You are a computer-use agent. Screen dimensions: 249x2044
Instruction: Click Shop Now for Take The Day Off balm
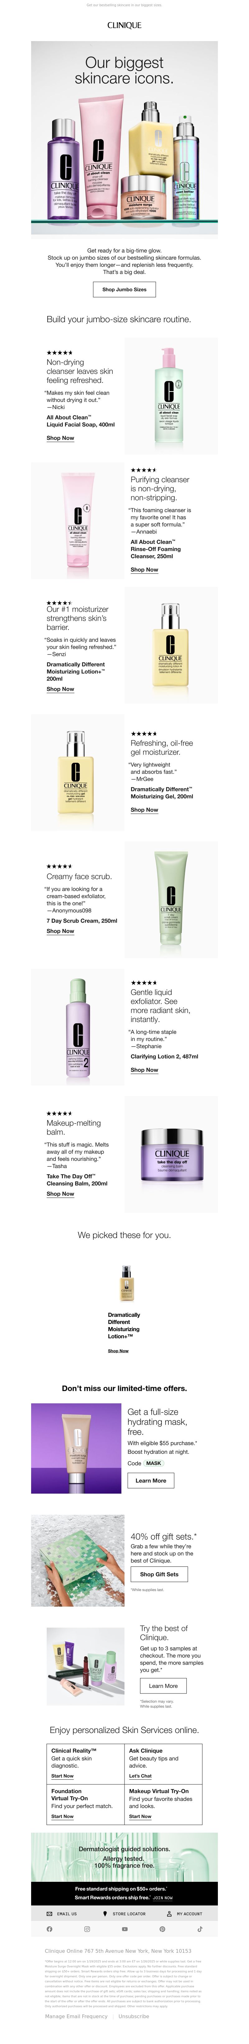pos(60,1194)
